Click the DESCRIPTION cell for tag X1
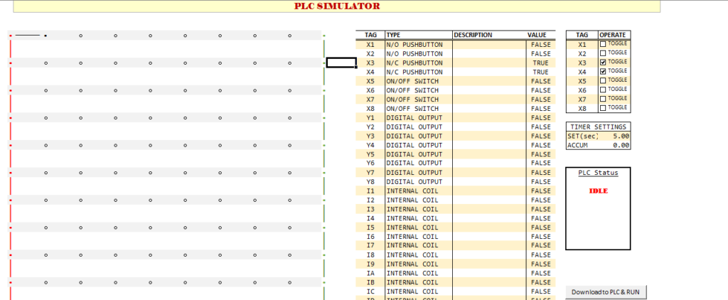728x300 pixels. (x=488, y=44)
